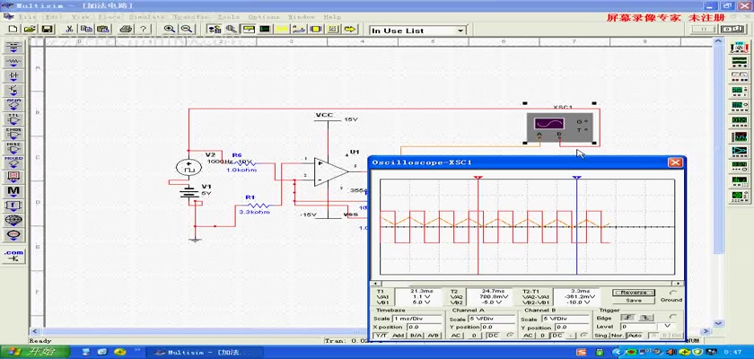Select the XSC1 oscilloscope component on canvas
The height and width of the screenshot is (359, 754).
(x=559, y=127)
